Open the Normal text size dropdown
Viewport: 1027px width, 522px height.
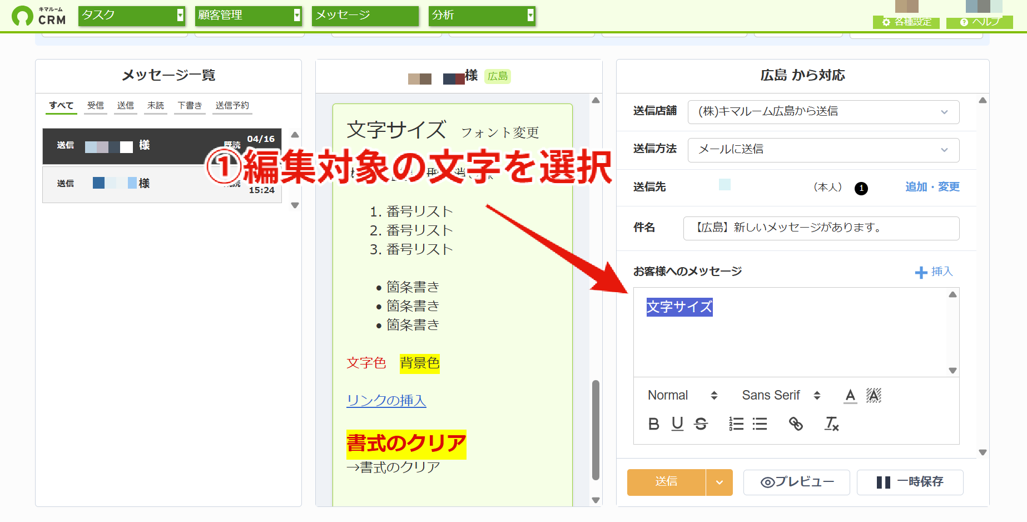(683, 395)
